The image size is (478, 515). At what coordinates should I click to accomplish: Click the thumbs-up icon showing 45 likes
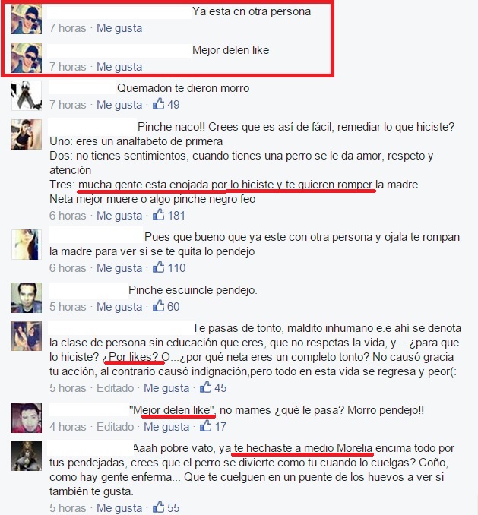point(206,387)
